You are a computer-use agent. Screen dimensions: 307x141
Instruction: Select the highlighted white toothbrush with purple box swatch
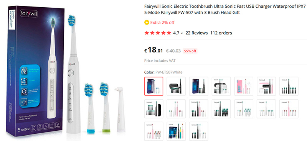click(154, 86)
